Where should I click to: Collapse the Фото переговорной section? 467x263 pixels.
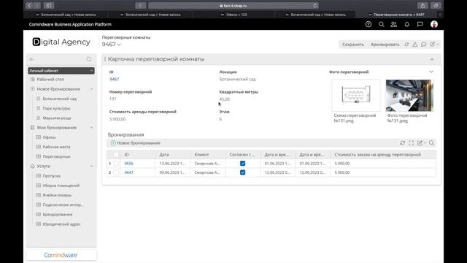tap(431, 72)
